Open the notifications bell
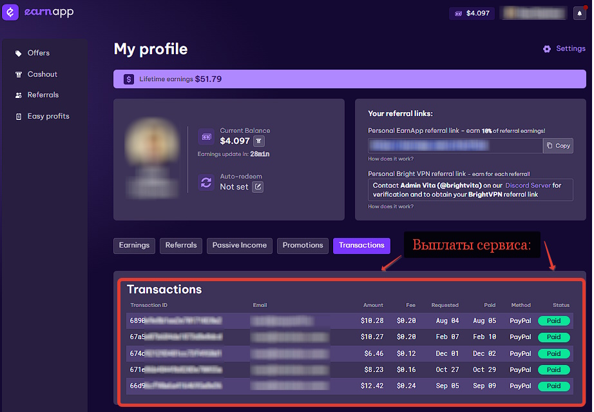 click(x=579, y=14)
